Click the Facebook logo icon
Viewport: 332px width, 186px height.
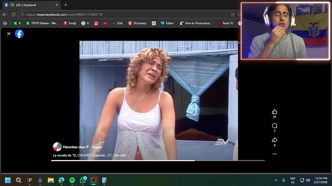pyautogui.click(x=19, y=34)
